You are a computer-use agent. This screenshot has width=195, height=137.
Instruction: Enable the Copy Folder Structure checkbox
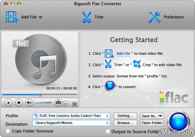[8, 131]
